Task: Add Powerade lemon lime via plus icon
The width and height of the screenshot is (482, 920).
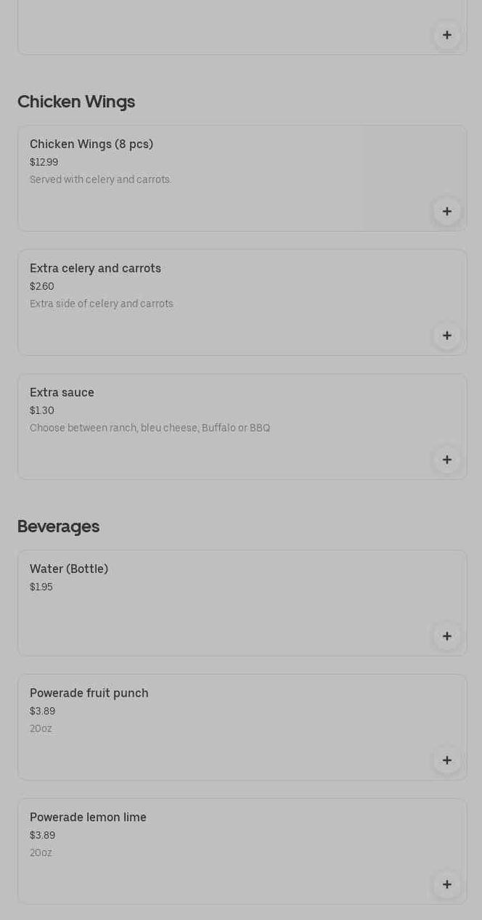Action: [x=447, y=884]
